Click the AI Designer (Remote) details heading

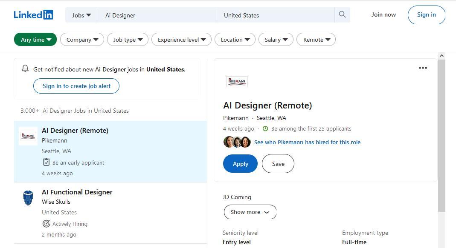[267, 105]
